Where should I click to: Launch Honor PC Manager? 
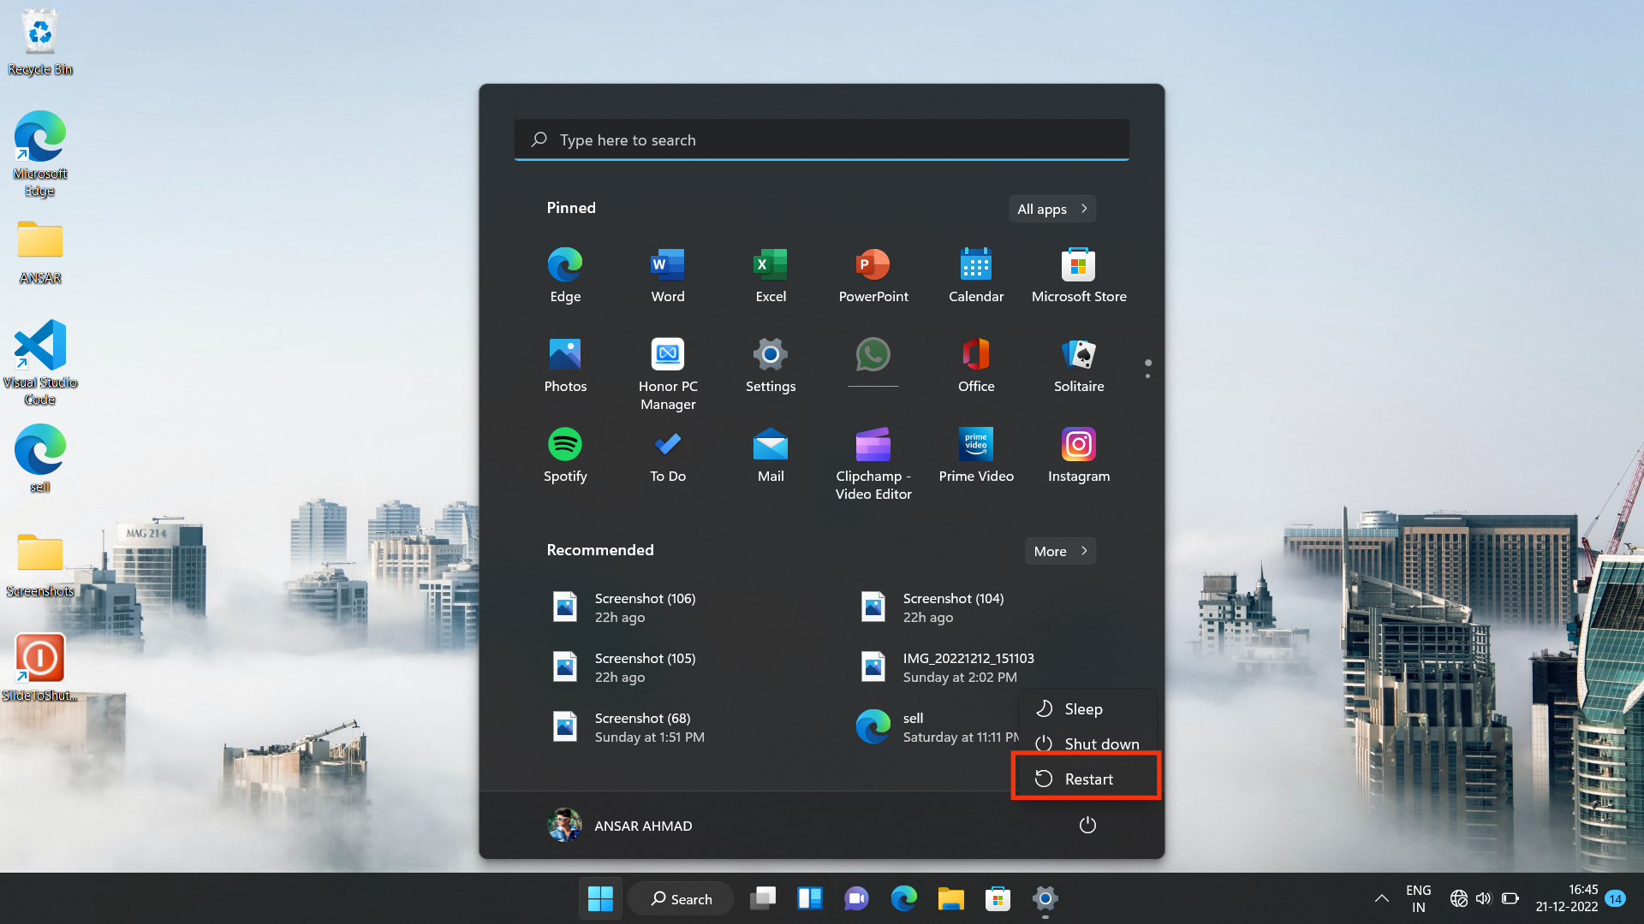click(x=667, y=364)
